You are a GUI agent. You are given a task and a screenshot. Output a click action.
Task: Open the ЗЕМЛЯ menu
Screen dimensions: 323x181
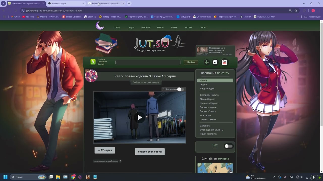coord(160,28)
